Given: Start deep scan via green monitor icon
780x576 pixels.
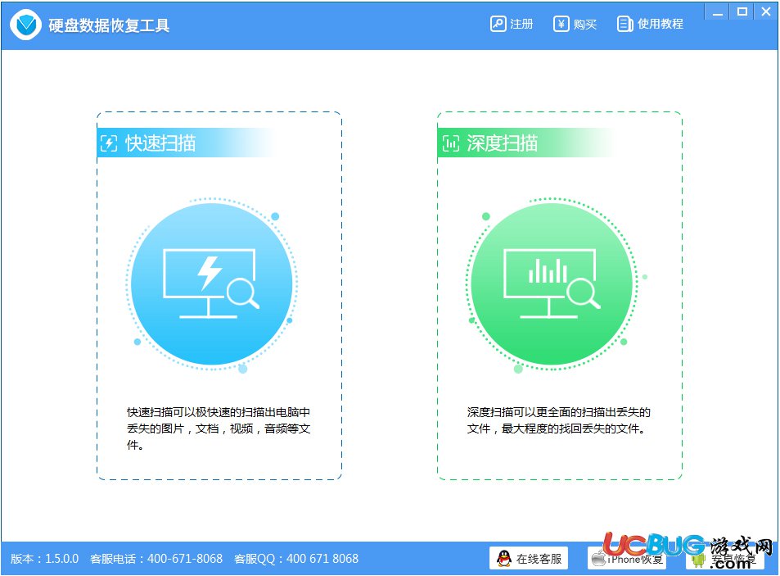Looking at the screenshot, I should (x=552, y=283).
